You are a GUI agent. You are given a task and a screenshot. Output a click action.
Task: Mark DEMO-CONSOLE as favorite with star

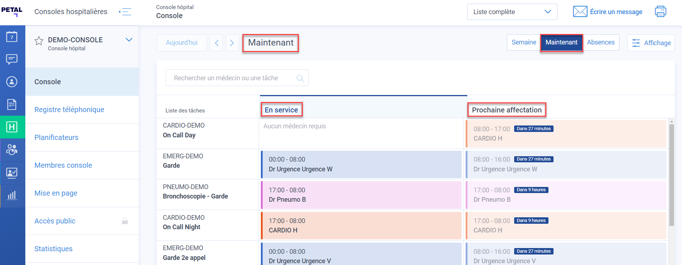point(39,41)
